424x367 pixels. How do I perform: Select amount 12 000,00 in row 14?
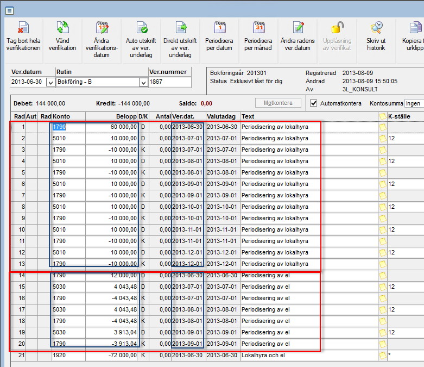[x=111, y=276]
